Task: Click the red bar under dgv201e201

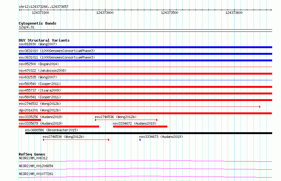Action: (x=145, y=113)
